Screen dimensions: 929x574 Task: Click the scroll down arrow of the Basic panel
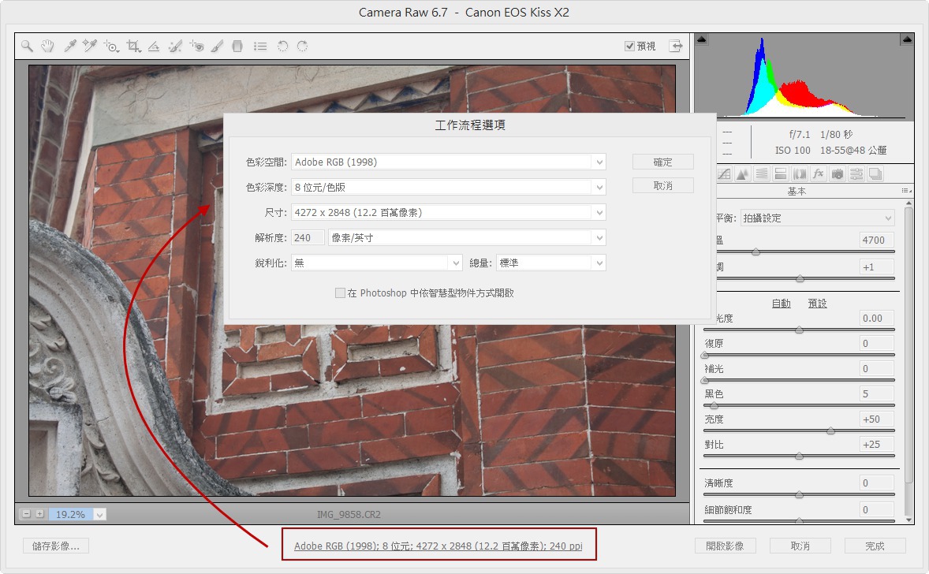tap(908, 520)
